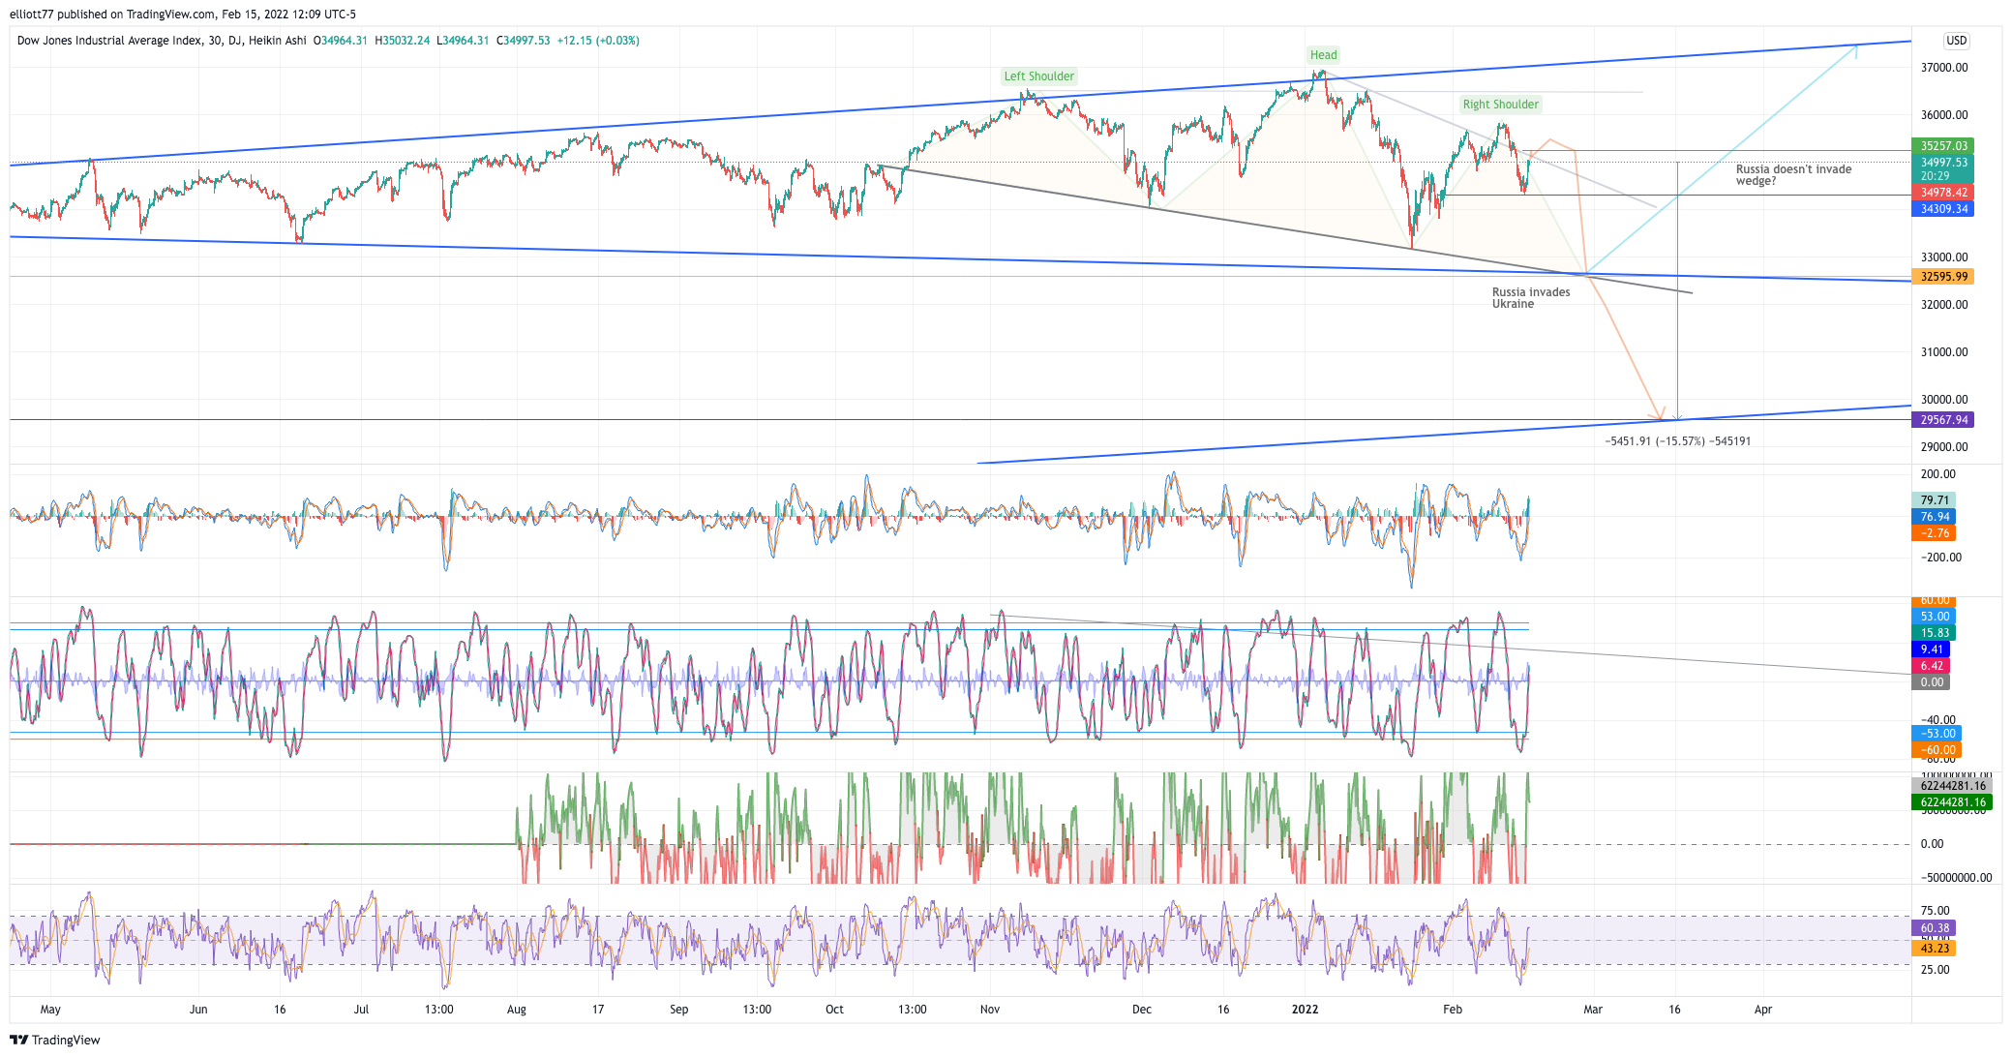Viewport: 2012px width, 1057px height.
Task: Click the purple 60.38 stochastic tag
Action: point(1934,928)
